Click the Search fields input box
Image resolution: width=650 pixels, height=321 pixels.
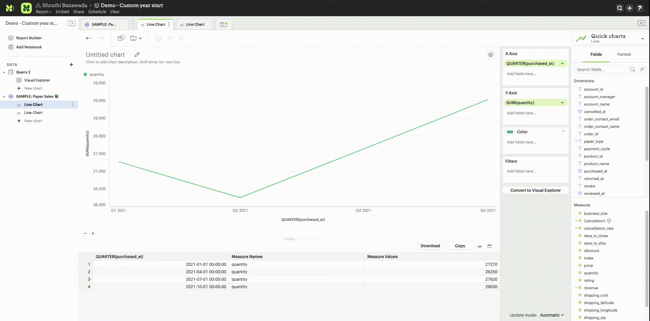pyautogui.click(x=601, y=69)
